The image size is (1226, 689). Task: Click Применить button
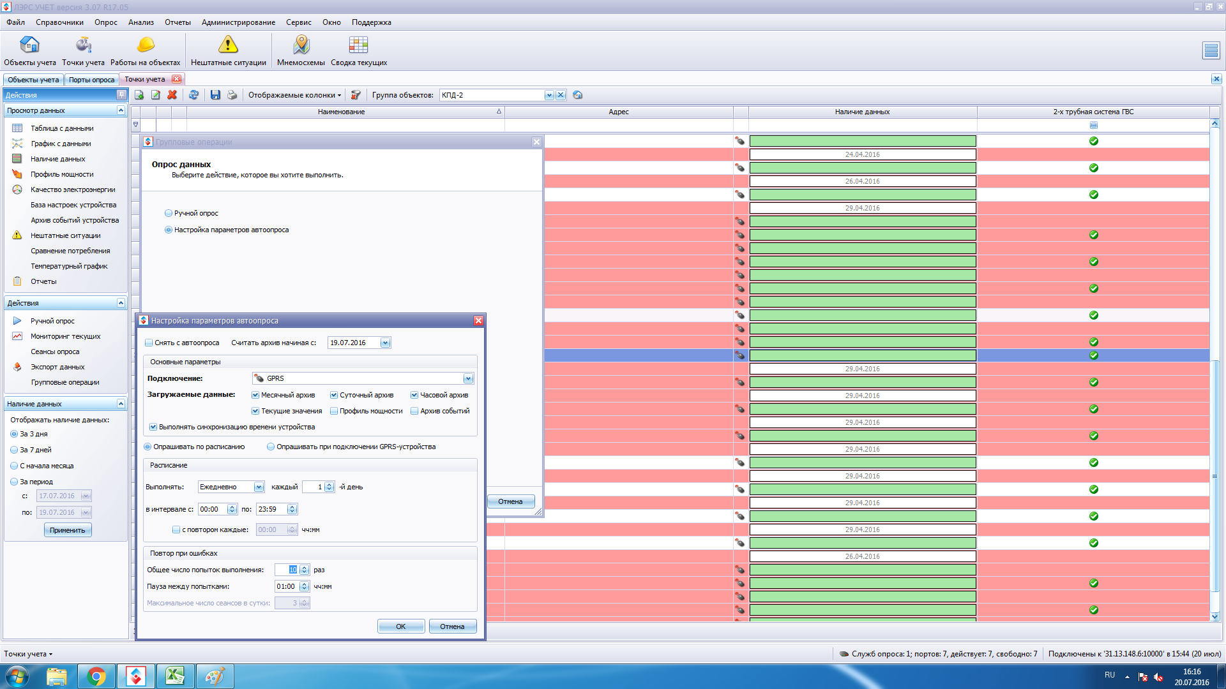click(x=68, y=530)
